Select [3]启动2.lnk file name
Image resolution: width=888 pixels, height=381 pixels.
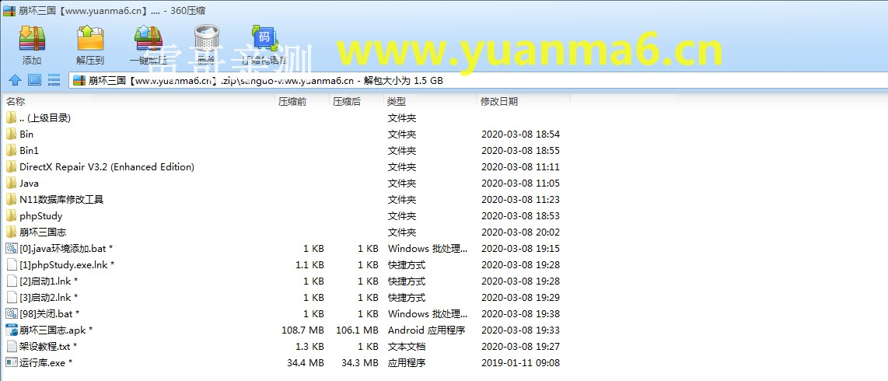tap(49, 298)
